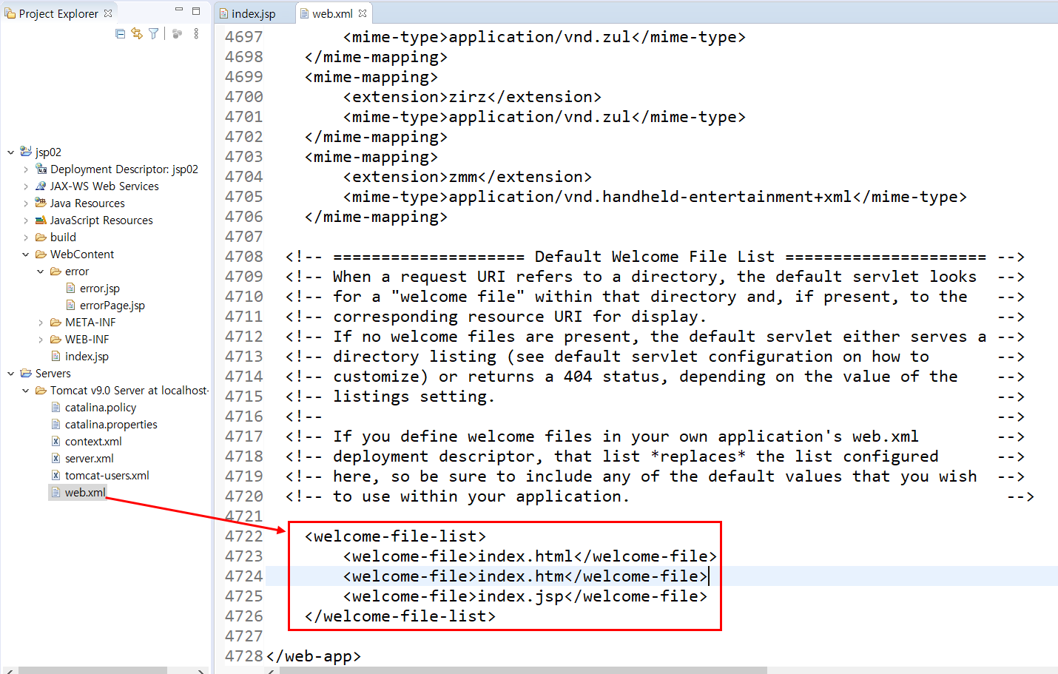Close the Project Explorer tab
The width and height of the screenshot is (1058, 674).
pos(108,13)
